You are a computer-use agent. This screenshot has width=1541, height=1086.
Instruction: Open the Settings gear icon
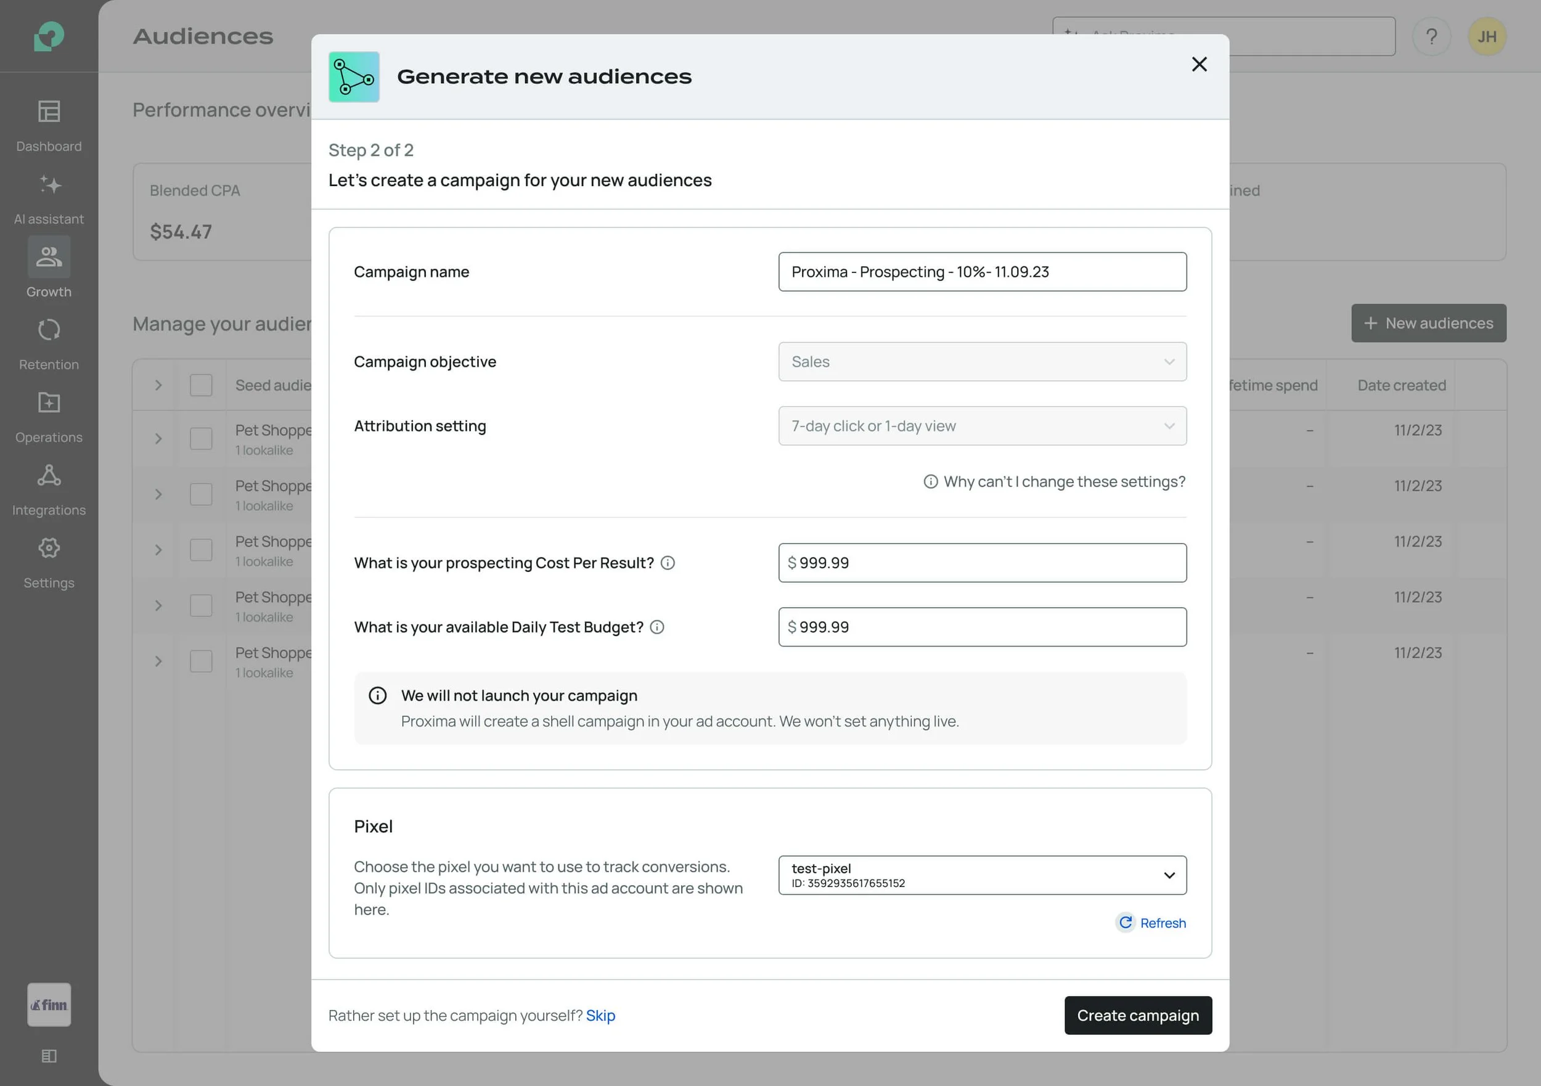coord(49,549)
